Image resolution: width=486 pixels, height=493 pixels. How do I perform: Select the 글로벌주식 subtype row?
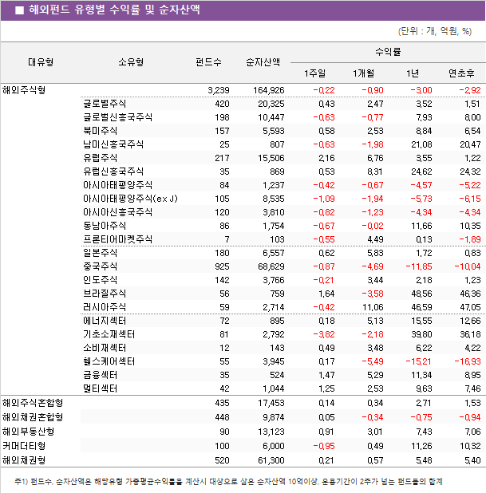[104, 104]
